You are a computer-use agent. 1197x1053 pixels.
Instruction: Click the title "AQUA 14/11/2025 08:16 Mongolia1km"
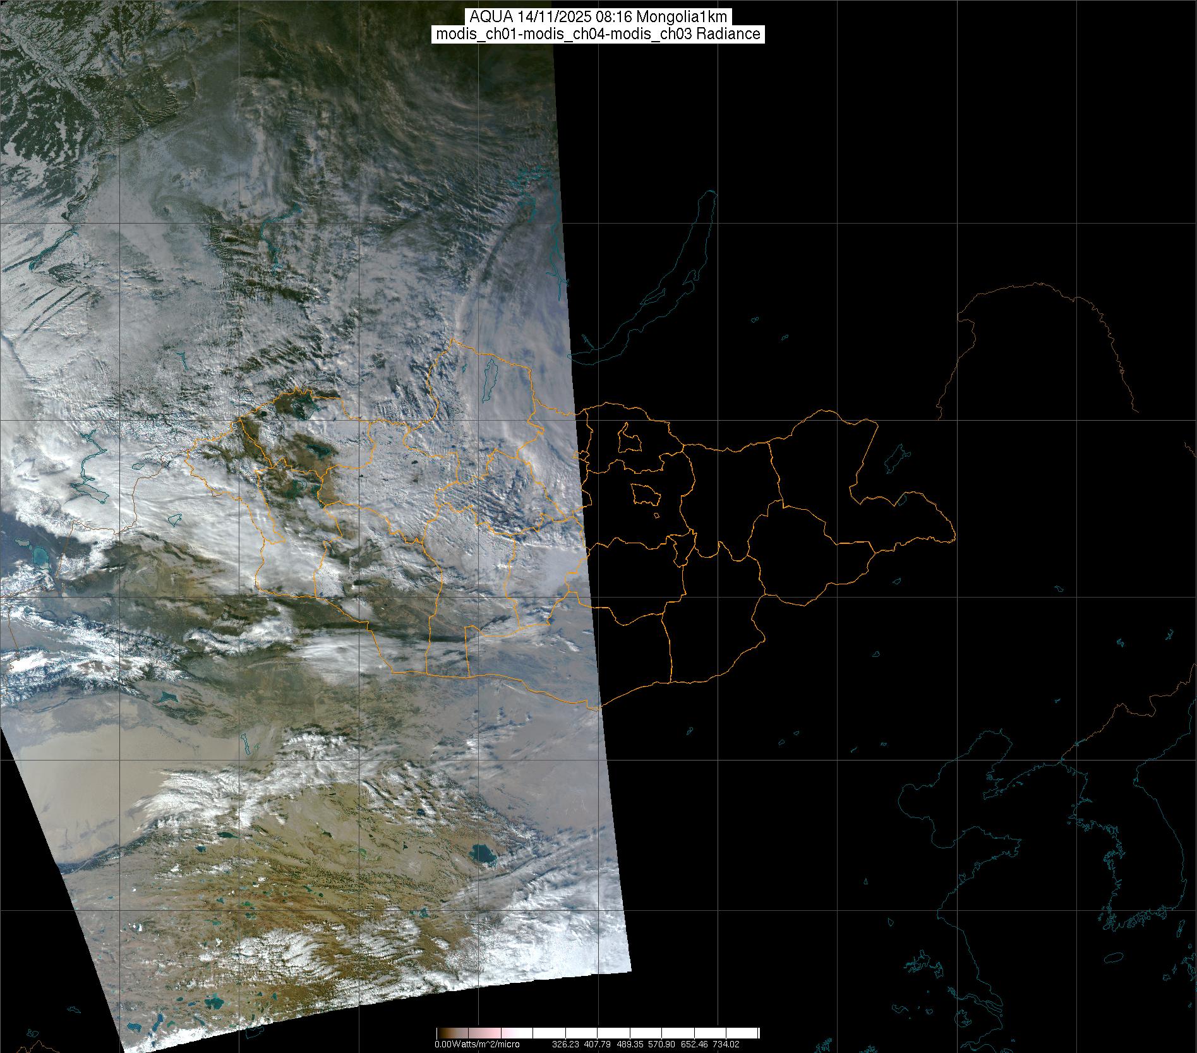coord(598,17)
